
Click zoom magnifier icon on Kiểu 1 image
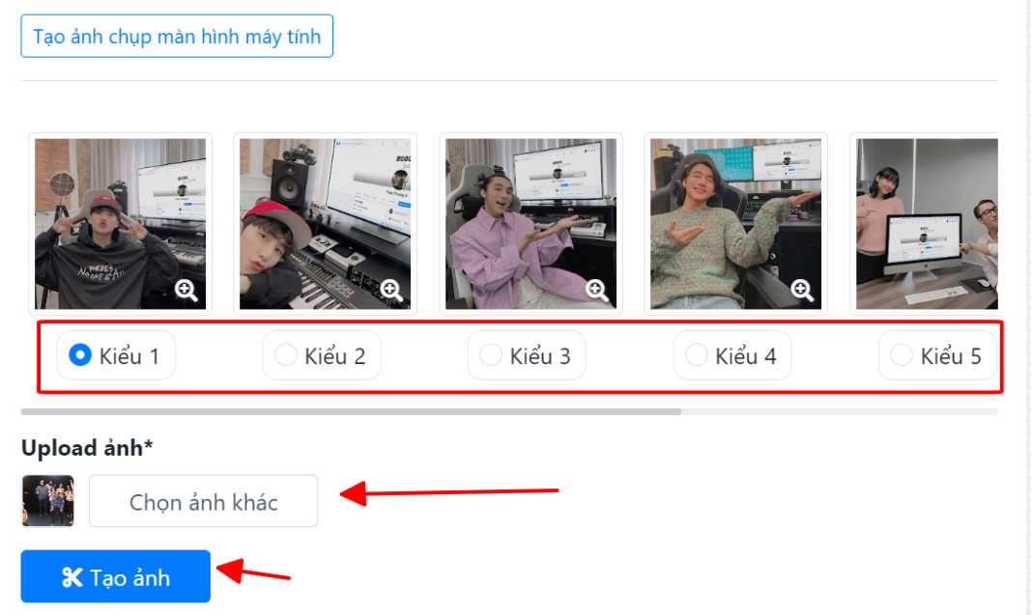(x=186, y=290)
